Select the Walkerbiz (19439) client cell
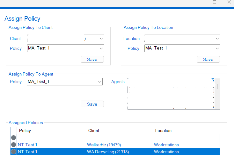Viewport: 234px width, 160px height. click(x=104, y=145)
